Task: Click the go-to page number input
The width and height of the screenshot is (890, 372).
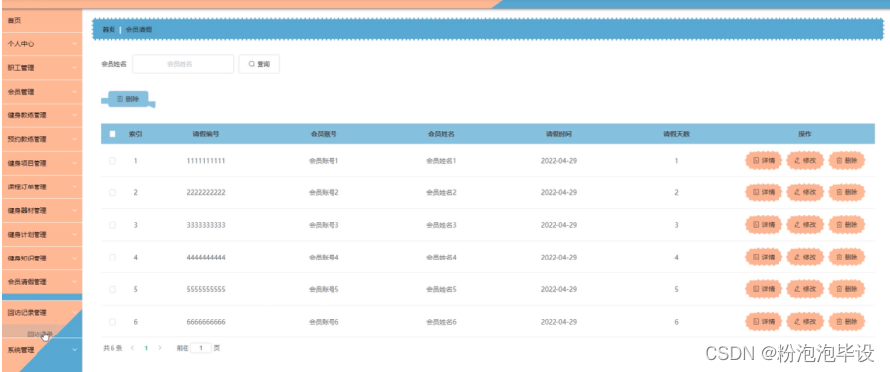Action: (201, 348)
